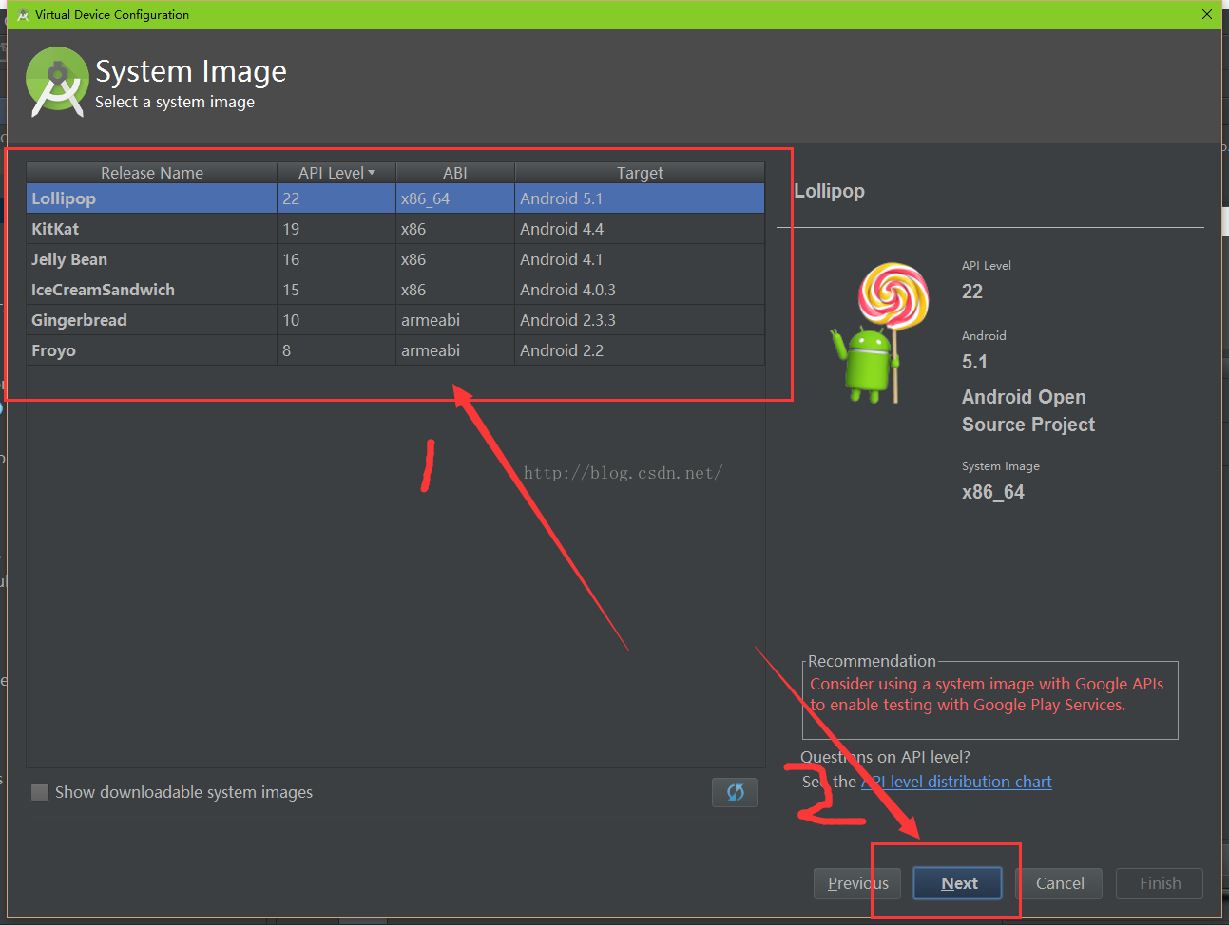Click API Level value 22 in details
This screenshot has height=925, width=1229.
[971, 292]
